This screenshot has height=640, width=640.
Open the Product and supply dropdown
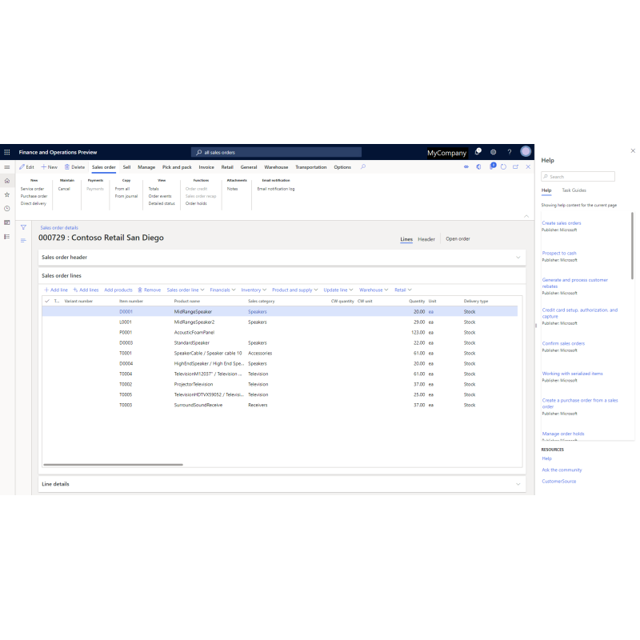pos(294,290)
